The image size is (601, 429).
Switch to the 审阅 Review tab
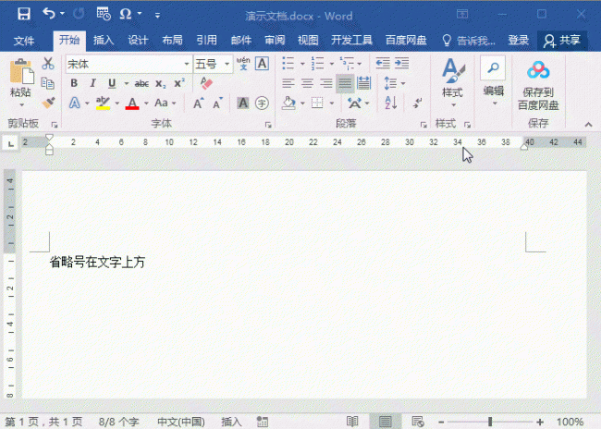tap(275, 40)
